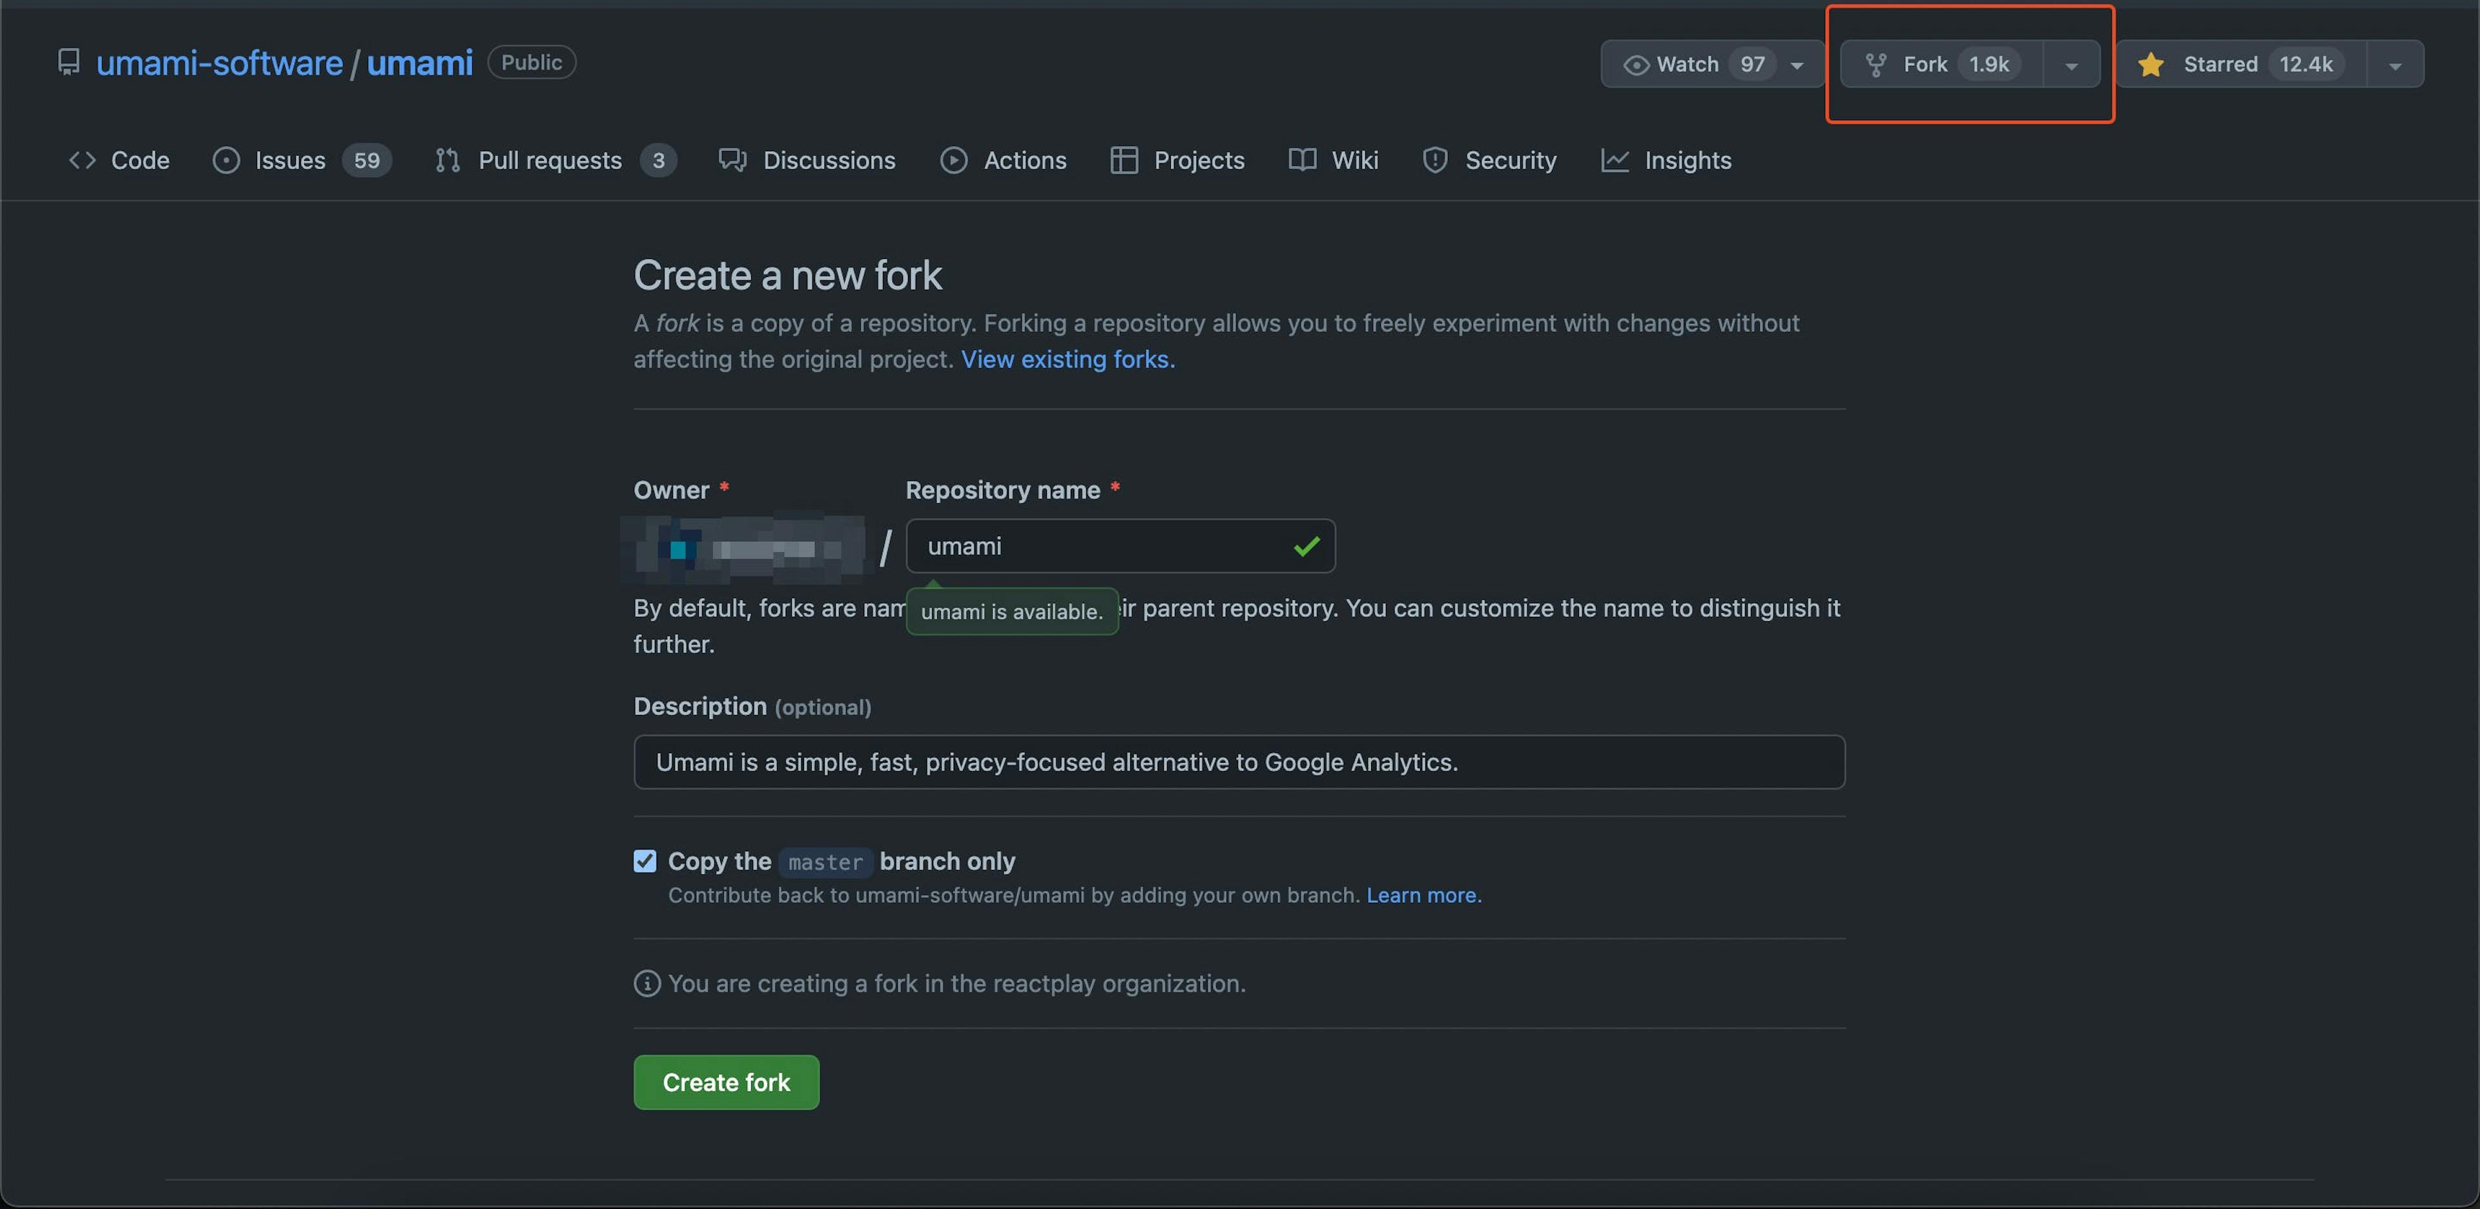Click the View existing forks link
The width and height of the screenshot is (2480, 1209).
coord(1068,359)
